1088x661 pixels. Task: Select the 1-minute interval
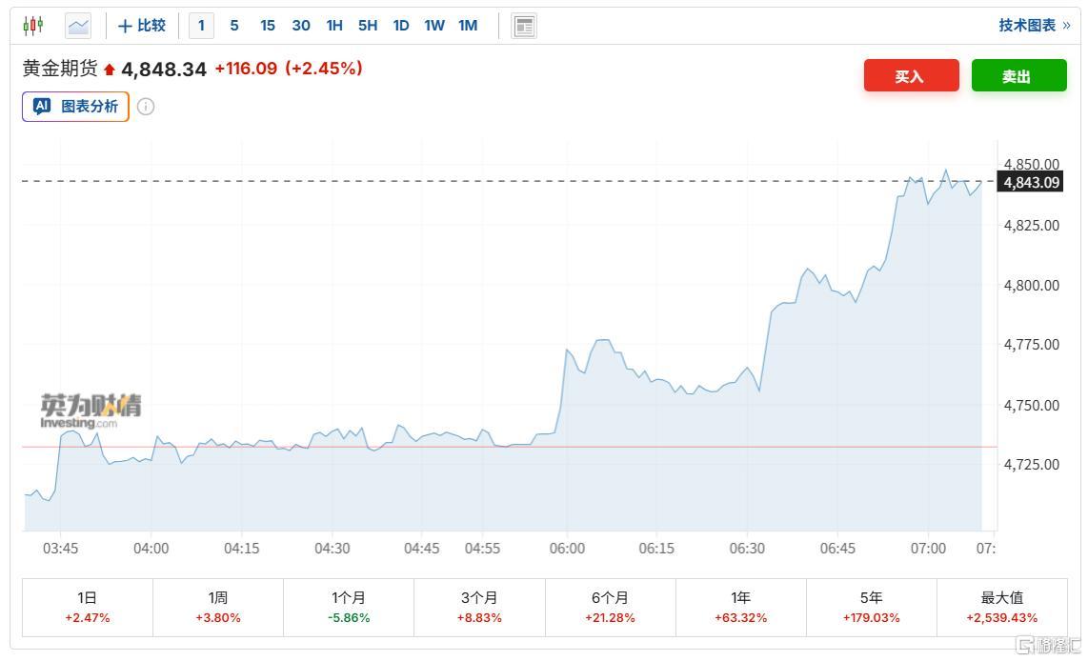[201, 26]
